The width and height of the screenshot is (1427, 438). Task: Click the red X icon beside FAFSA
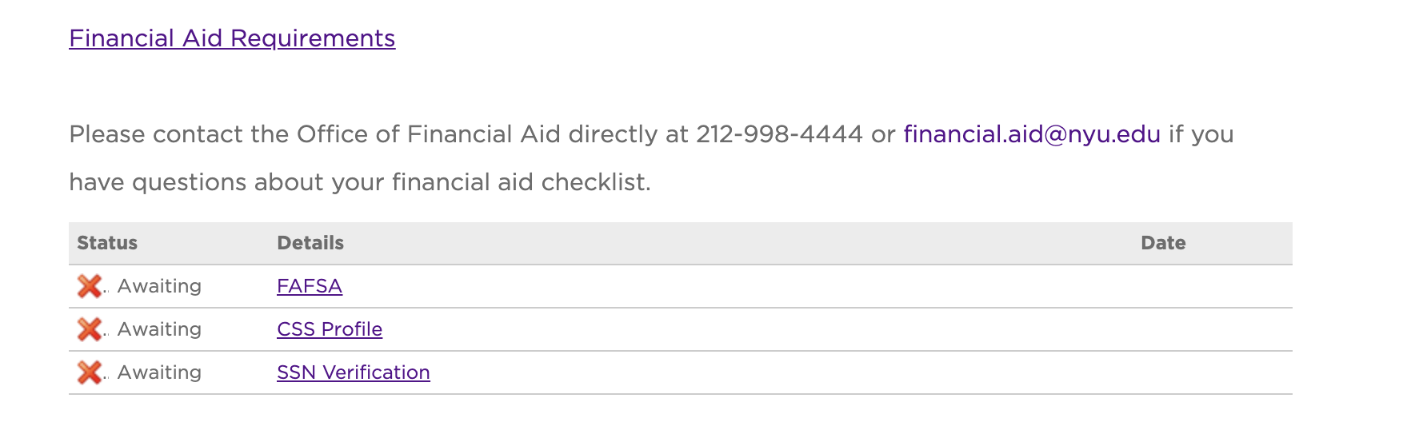90,286
